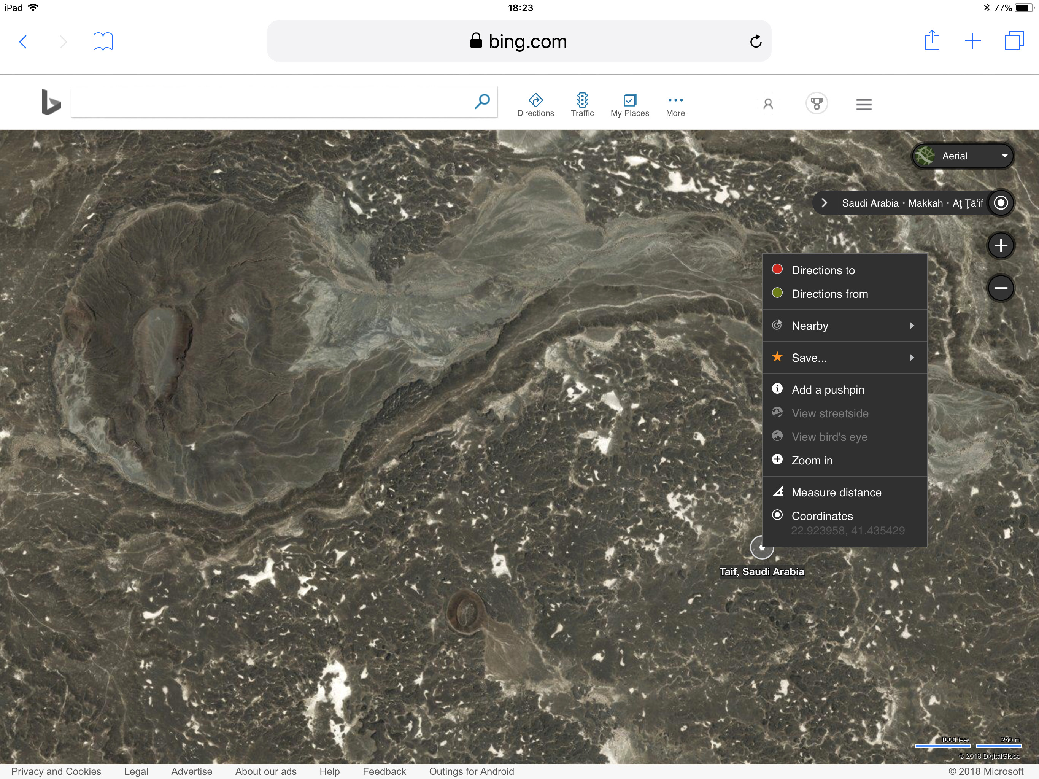Image resolution: width=1039 pixels, height=779 pixels.
Task: Zoom in with plus button
Action: (x=1001, y=245)
